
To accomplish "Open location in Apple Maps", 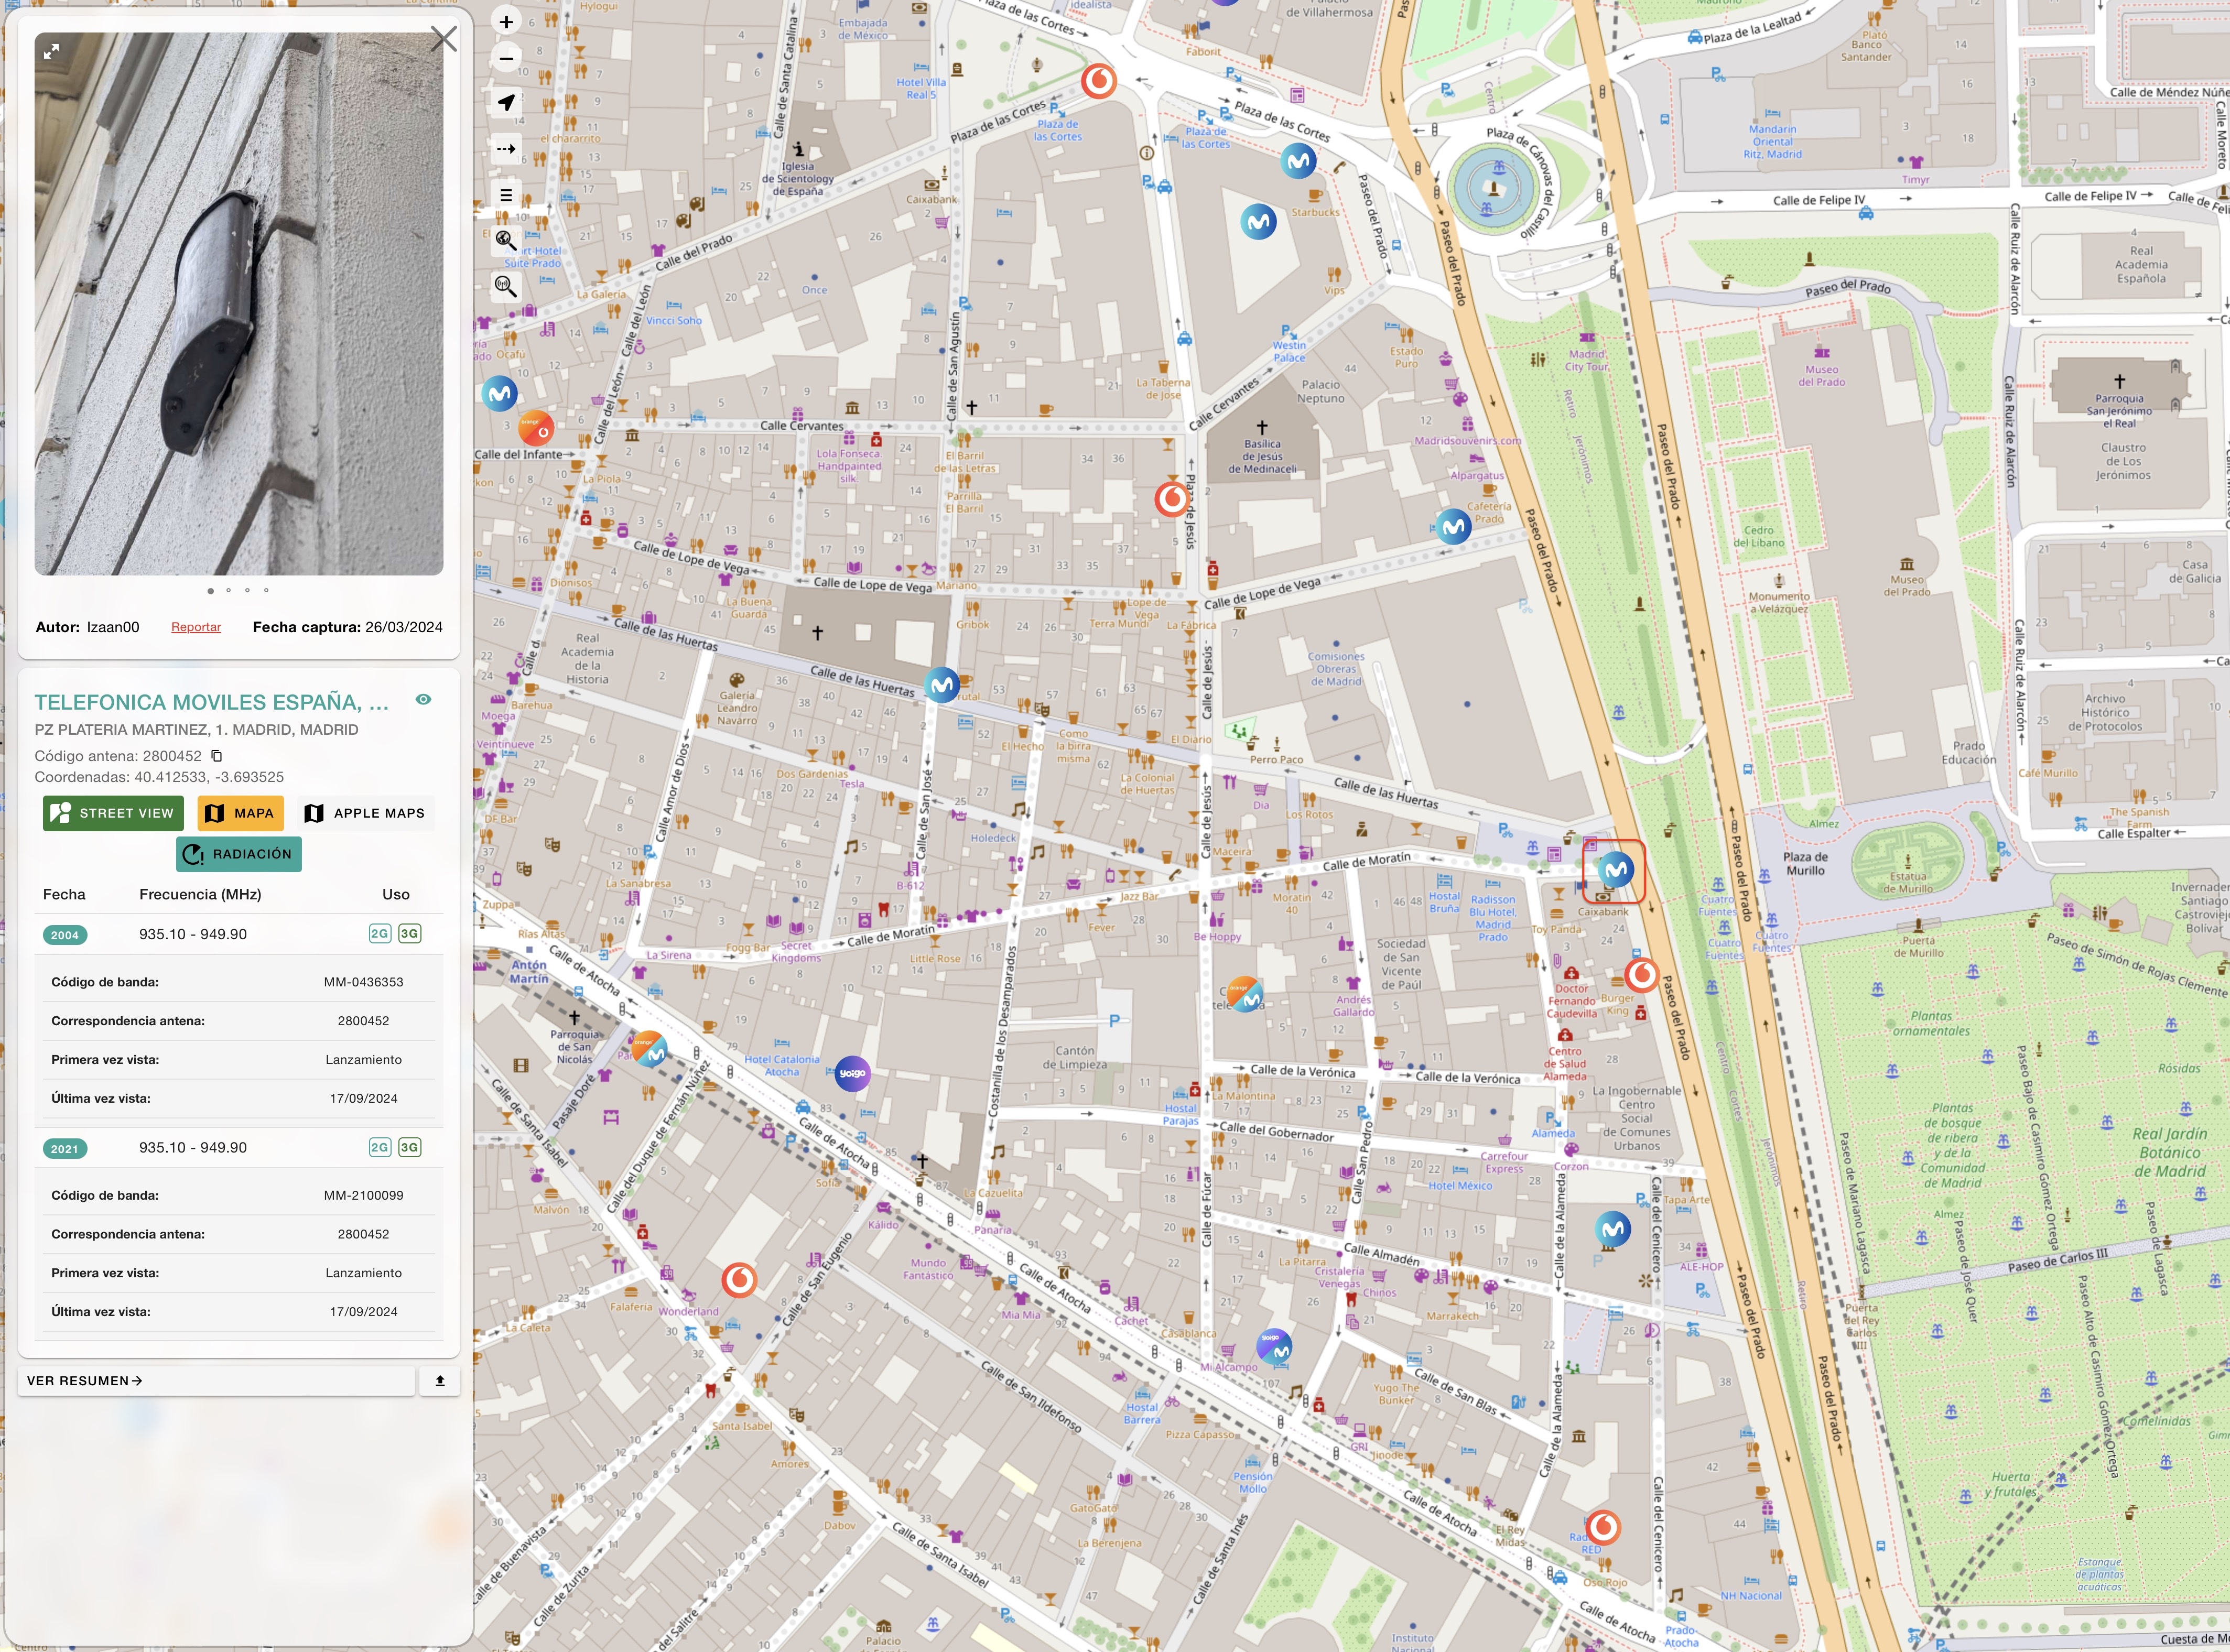I will click(365, 813).
